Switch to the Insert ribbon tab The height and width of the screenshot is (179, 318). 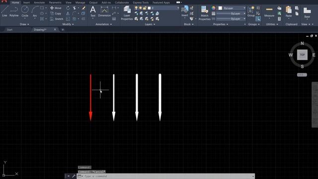pos(26,2)
